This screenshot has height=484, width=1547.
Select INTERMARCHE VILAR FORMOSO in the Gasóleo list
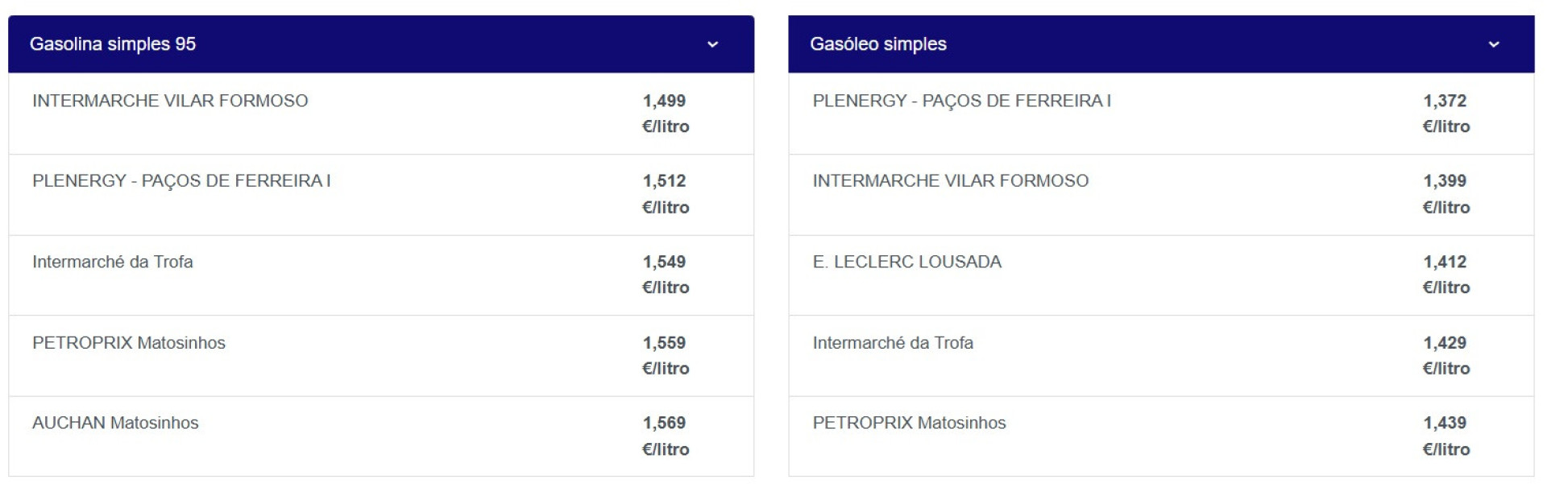point(950,181)
